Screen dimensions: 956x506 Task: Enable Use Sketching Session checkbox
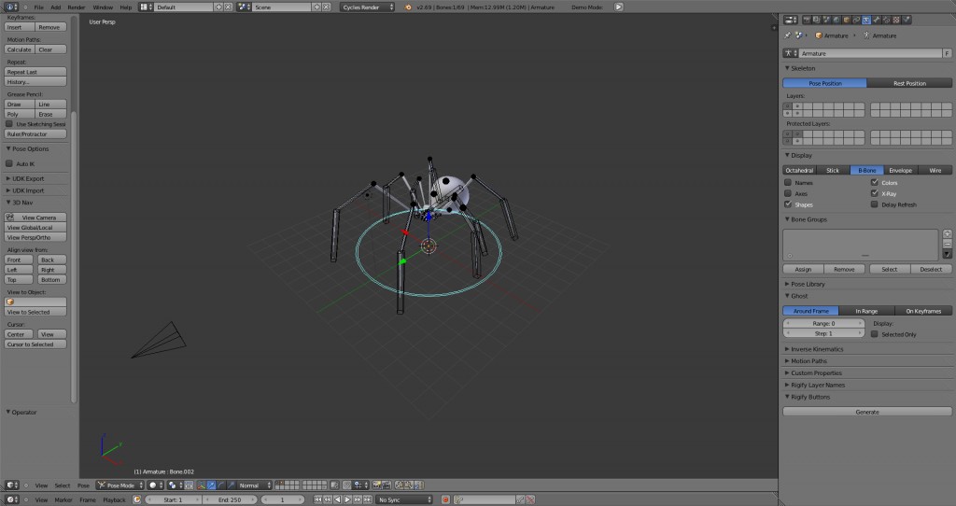pos(9,124)
